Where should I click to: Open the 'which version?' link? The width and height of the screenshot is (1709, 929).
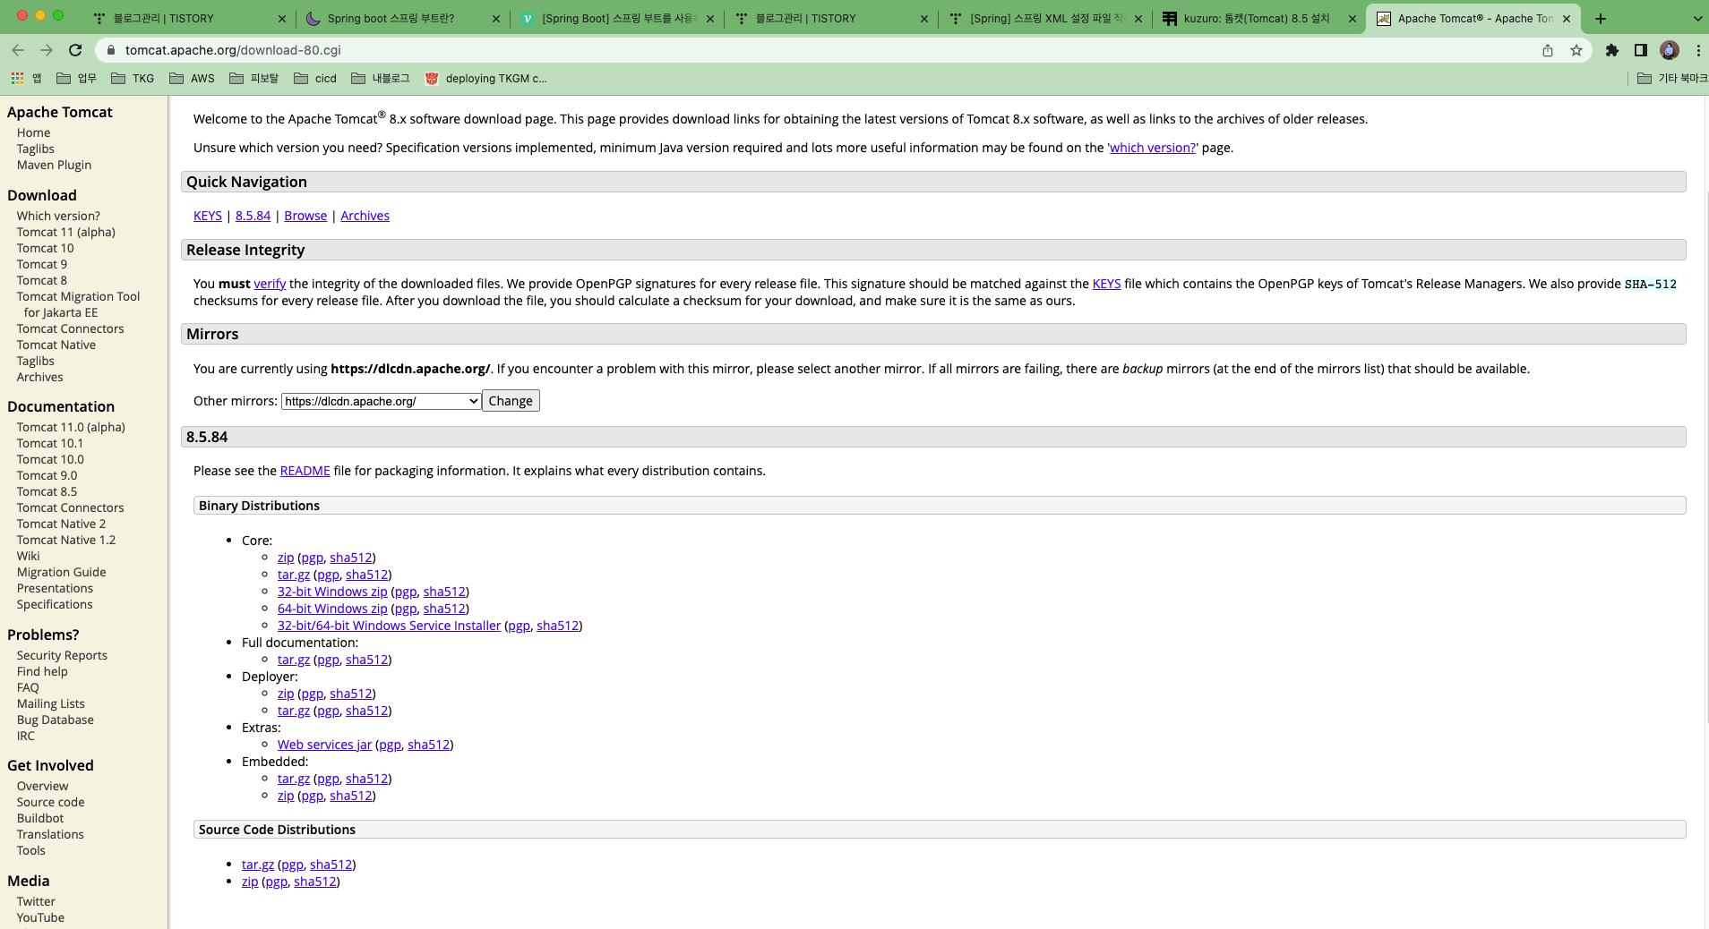click(1153, 148)
